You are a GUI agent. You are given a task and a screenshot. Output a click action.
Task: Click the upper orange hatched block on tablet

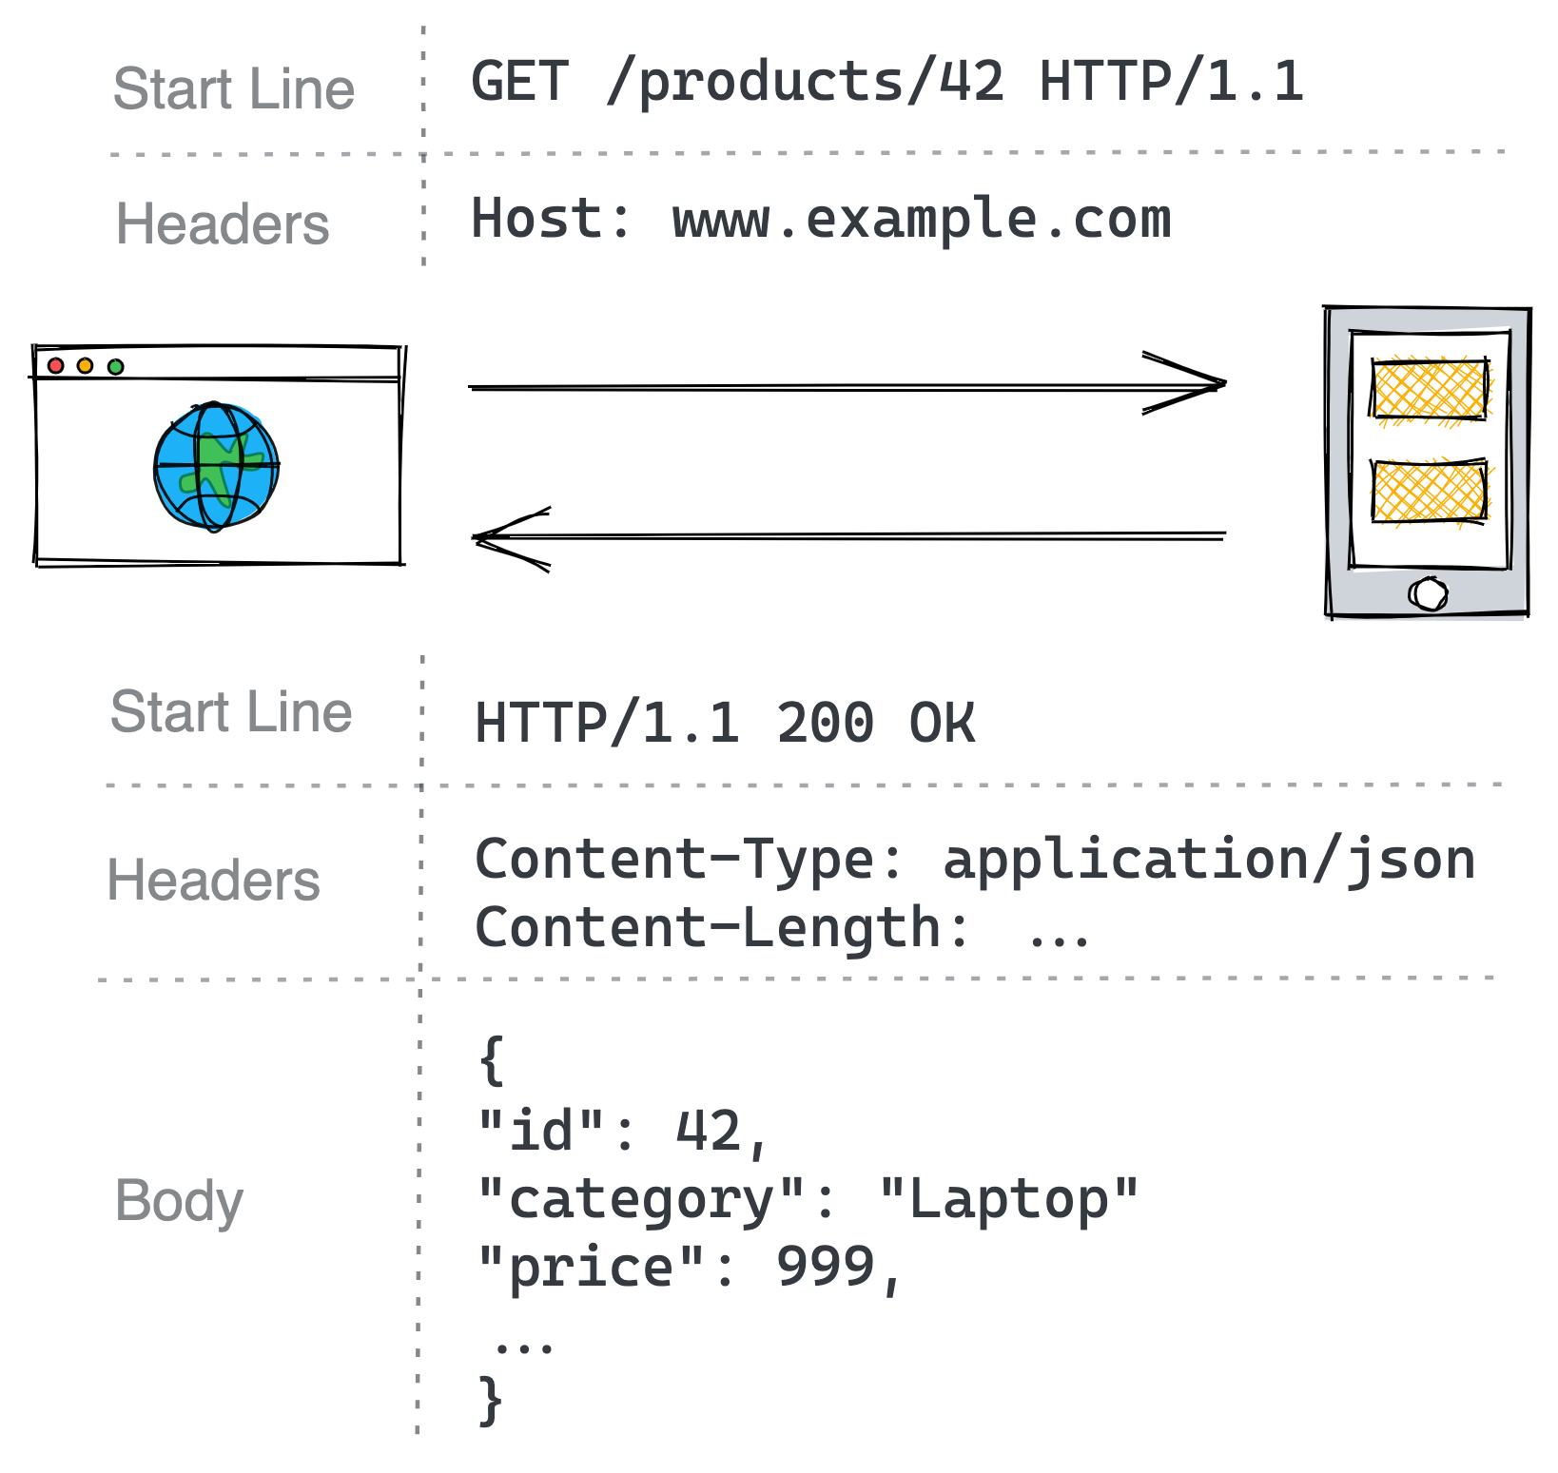1429,389
